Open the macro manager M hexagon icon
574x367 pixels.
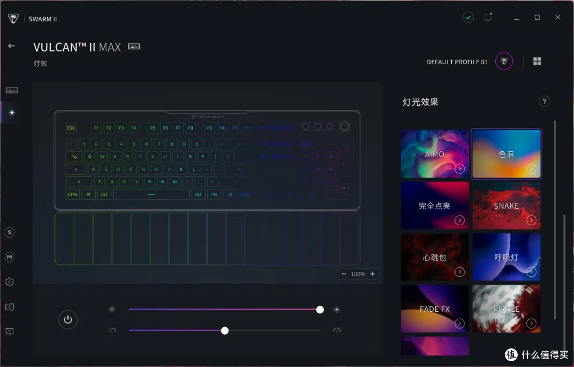point(10,257)
